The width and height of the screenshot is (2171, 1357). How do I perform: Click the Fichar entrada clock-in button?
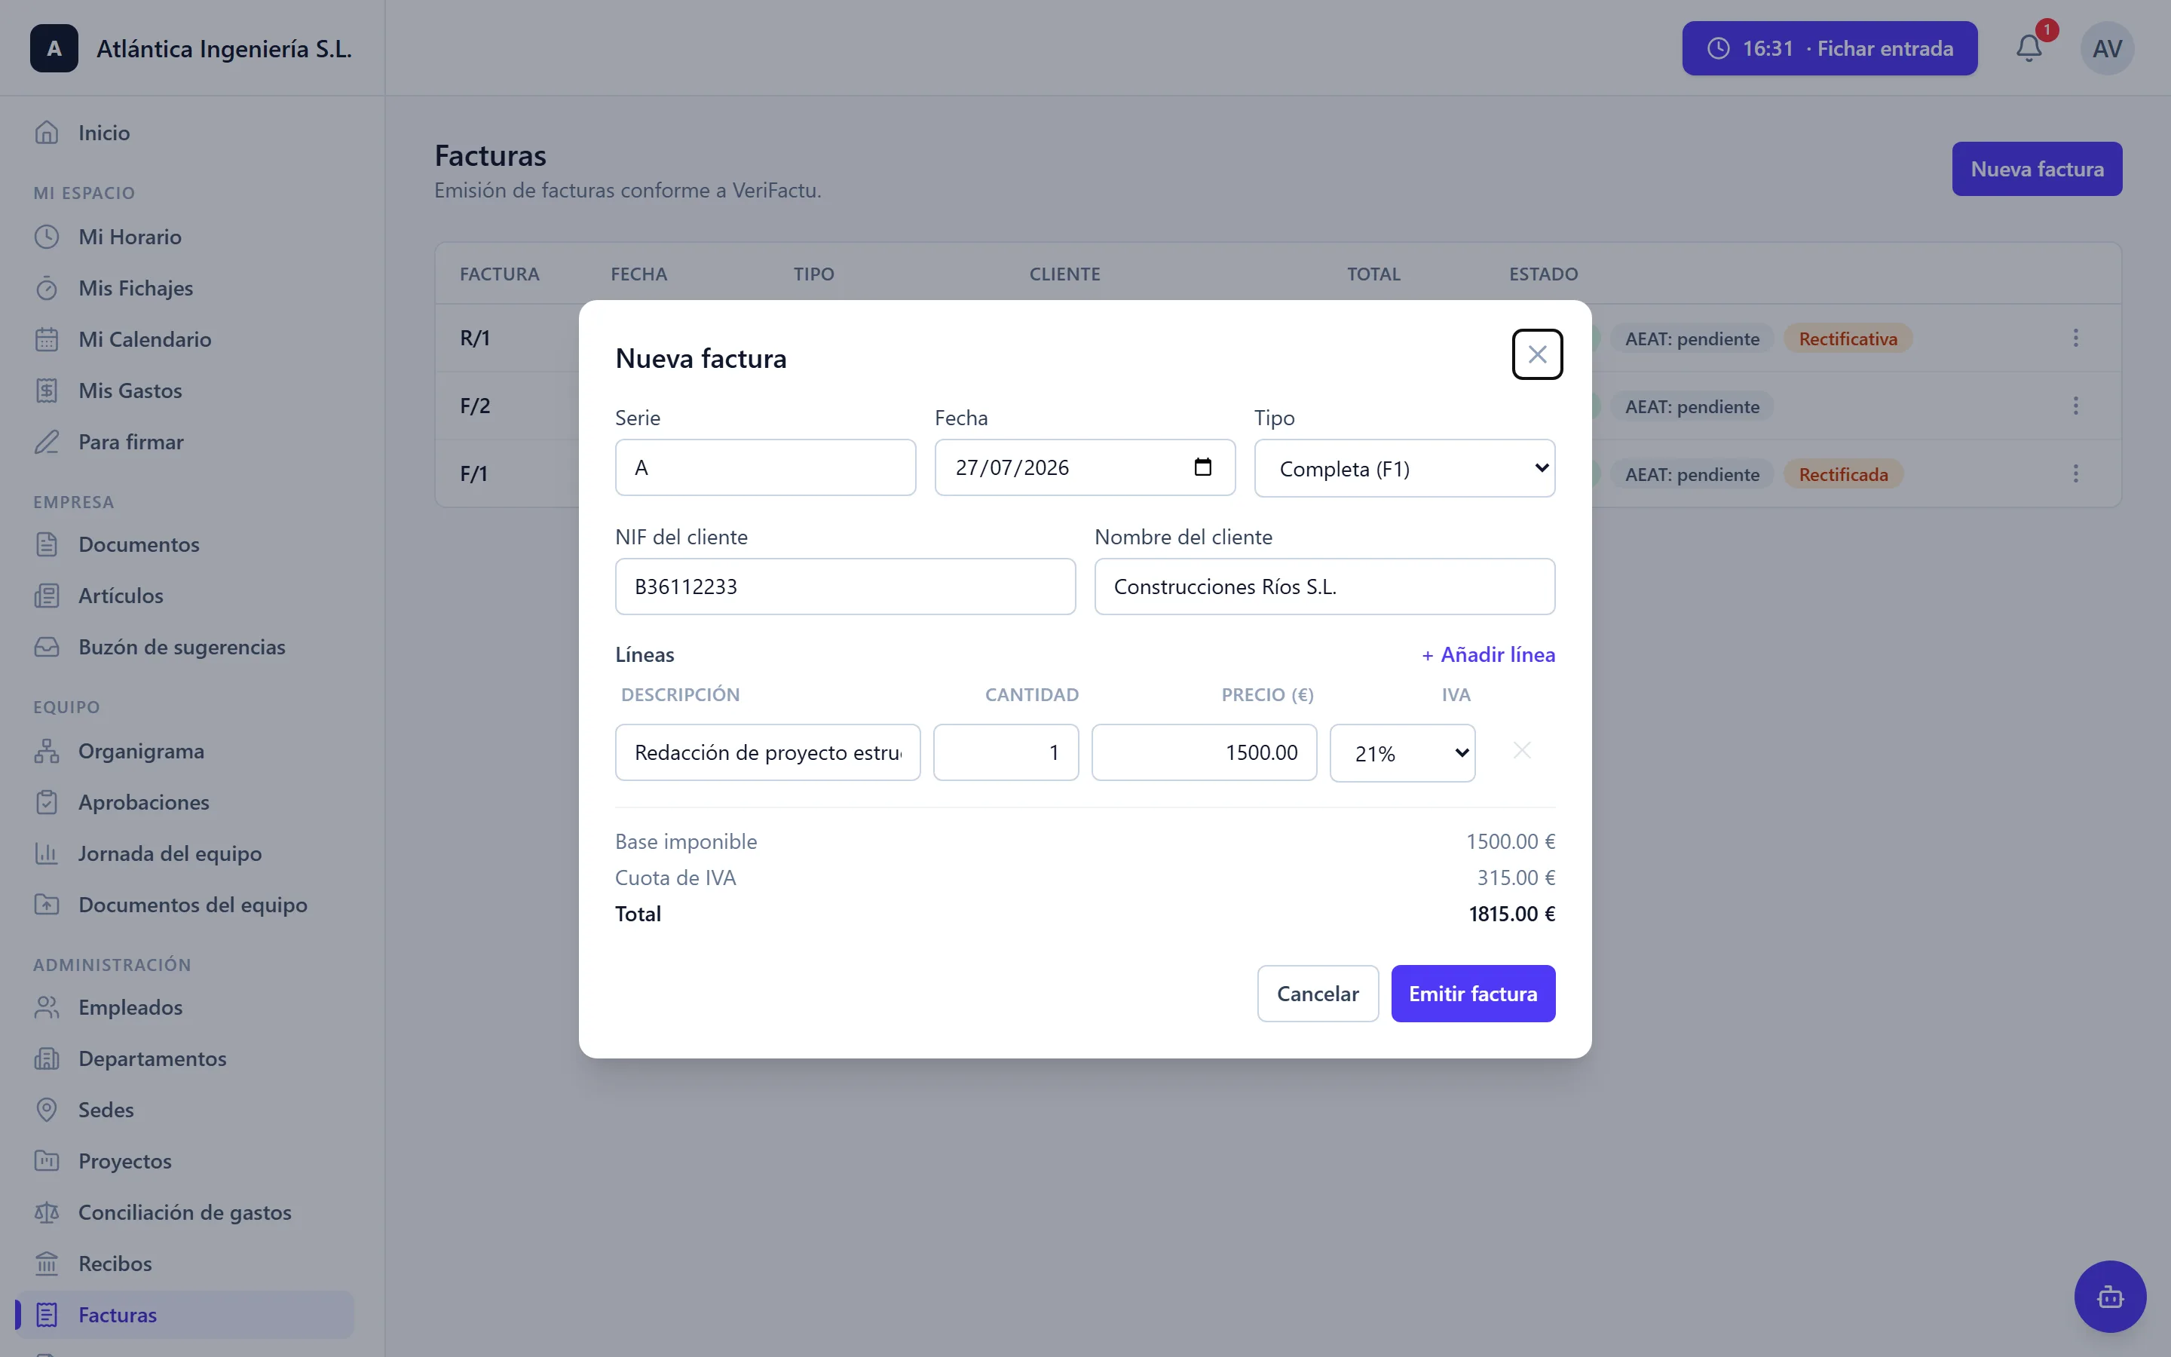(1830, 48)
